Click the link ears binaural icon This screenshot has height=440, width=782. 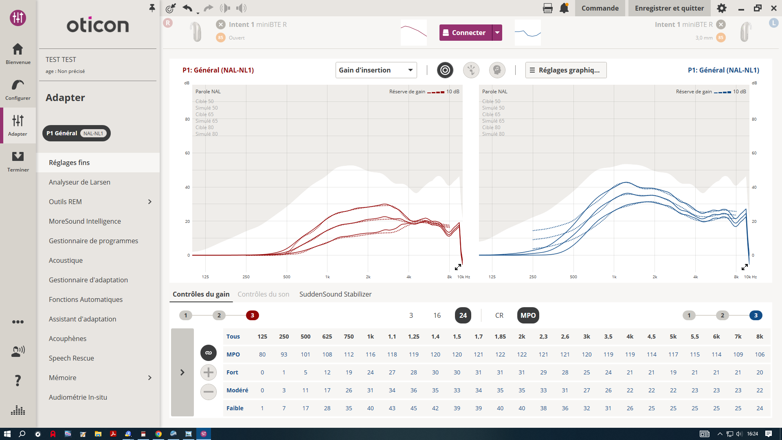209,353
